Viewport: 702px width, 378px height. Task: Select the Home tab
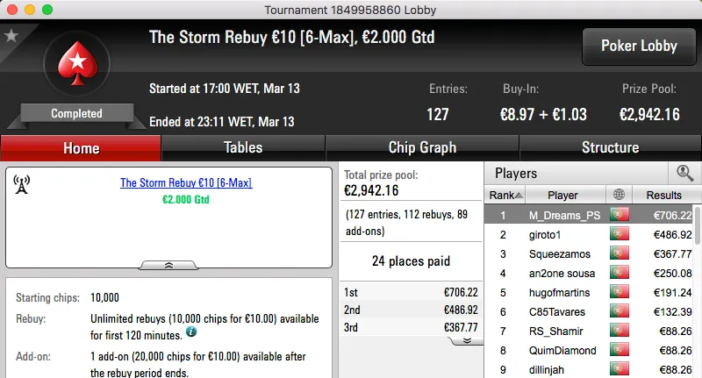pos(81,147)
